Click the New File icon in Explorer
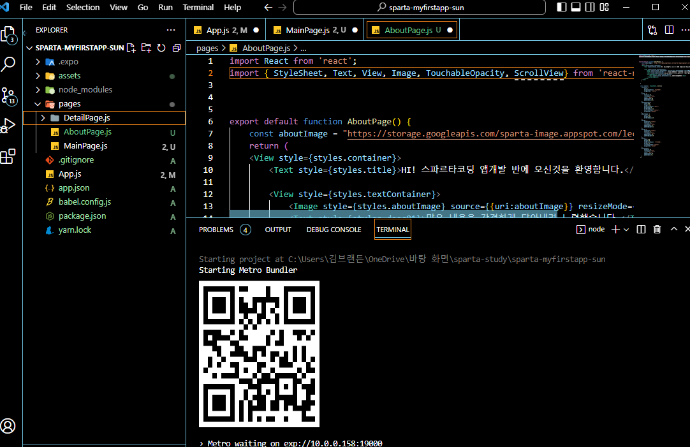This screenshot has height=447, width=690. 131,48
